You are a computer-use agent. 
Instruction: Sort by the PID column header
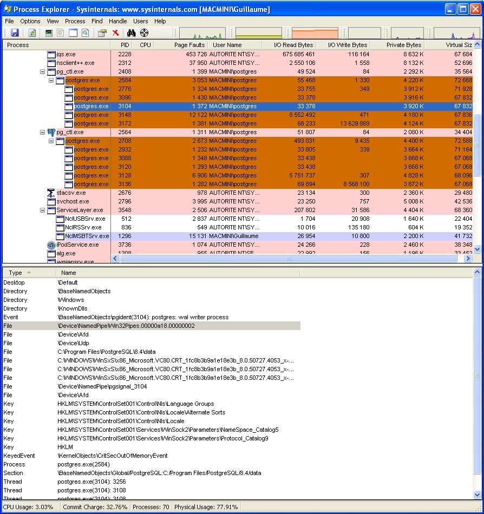(x=122, y=45)
